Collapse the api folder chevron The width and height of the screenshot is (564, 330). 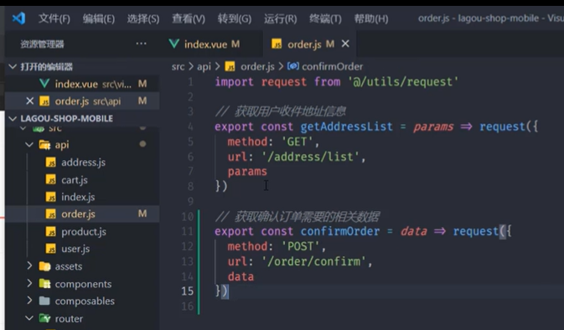(29, 145)
